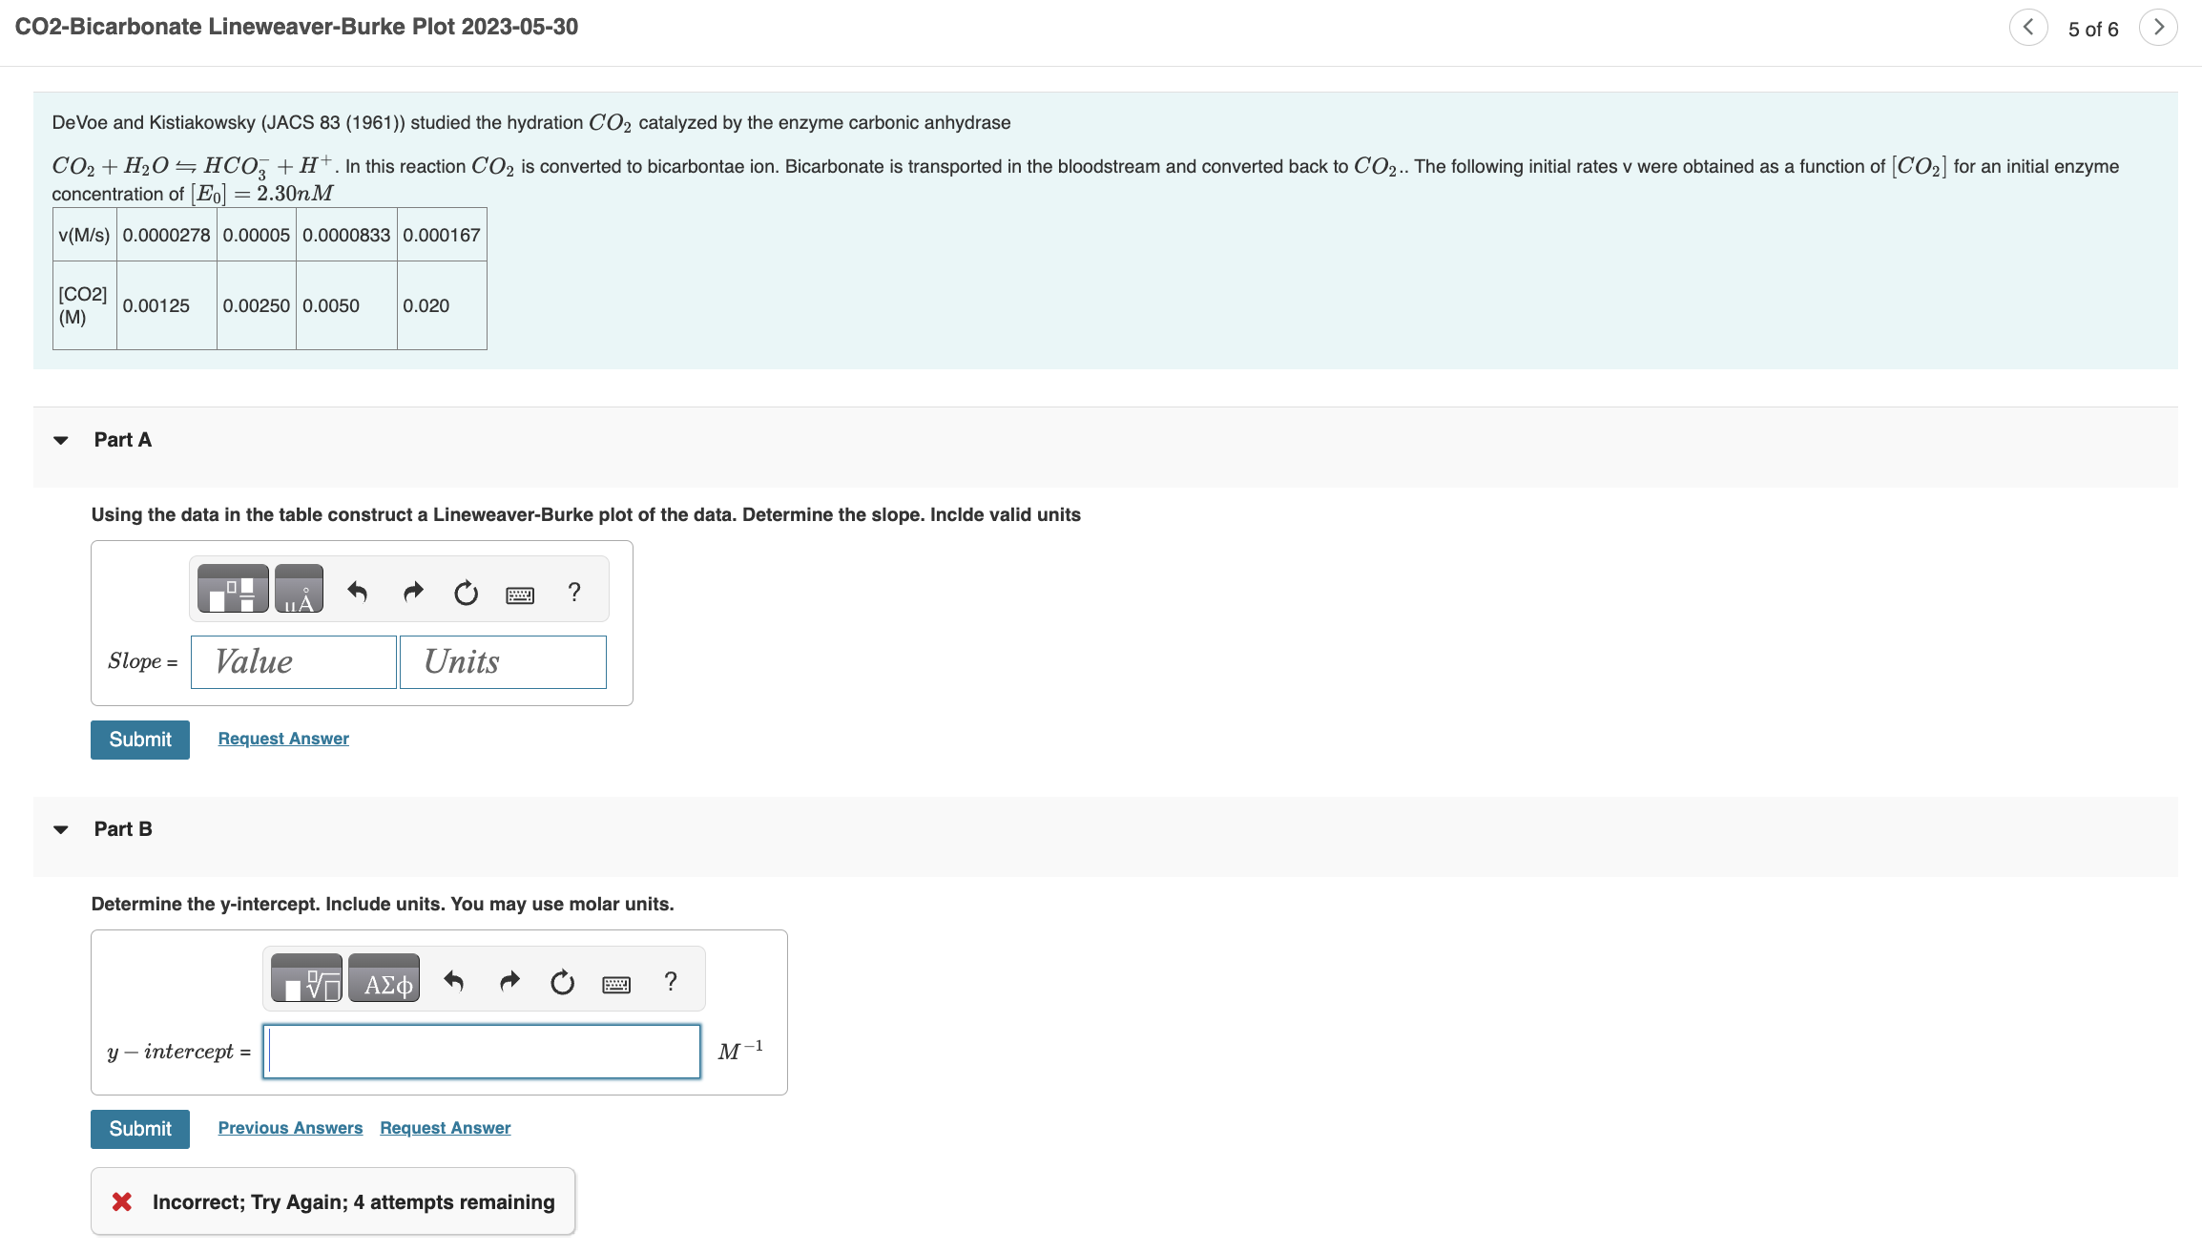Screen dimensions: 2202x1252
Task: Click undo arrow in Part B toolbar
Action: point(454,981)
